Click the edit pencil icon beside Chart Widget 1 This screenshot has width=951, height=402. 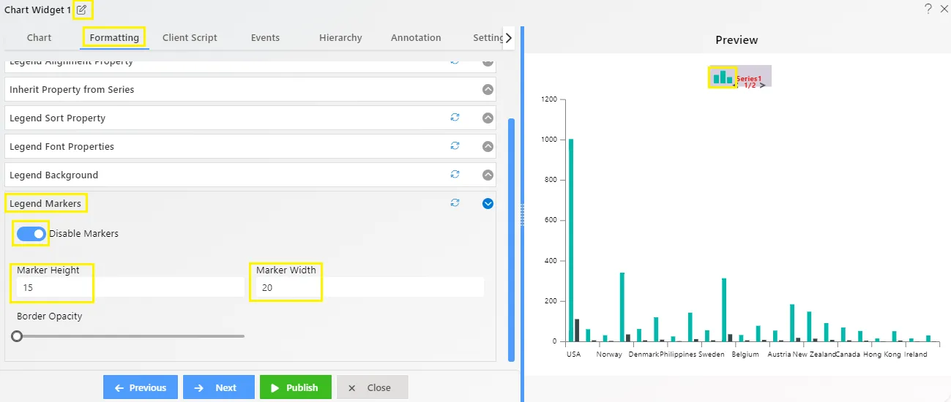tap(82, 10)
